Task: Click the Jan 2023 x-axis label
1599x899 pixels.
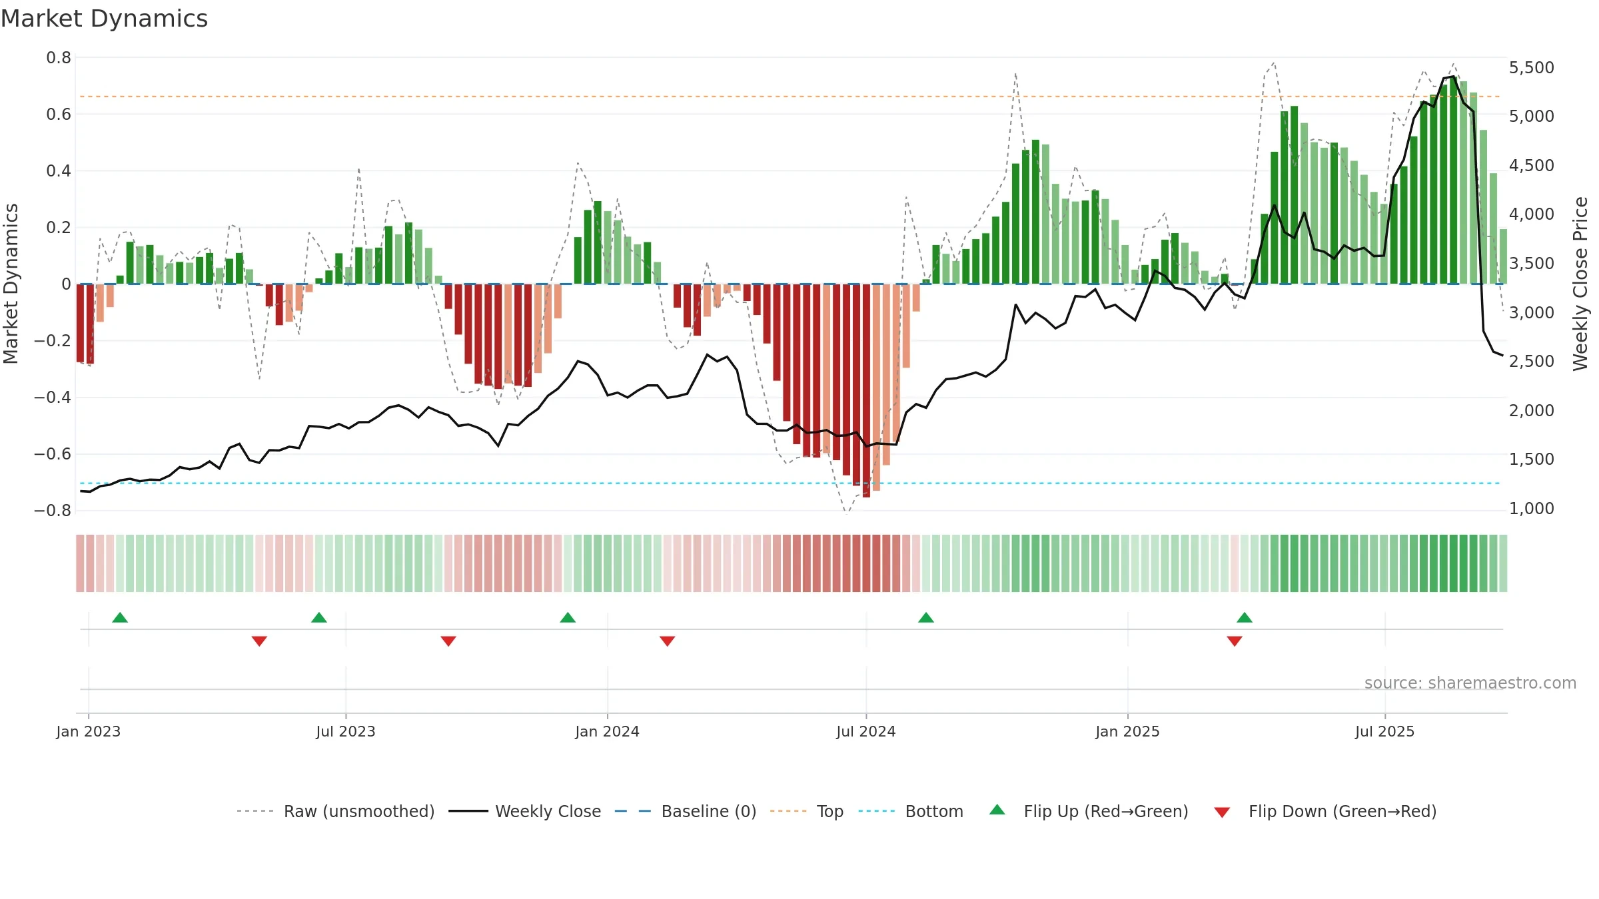Action: point(89,731)
